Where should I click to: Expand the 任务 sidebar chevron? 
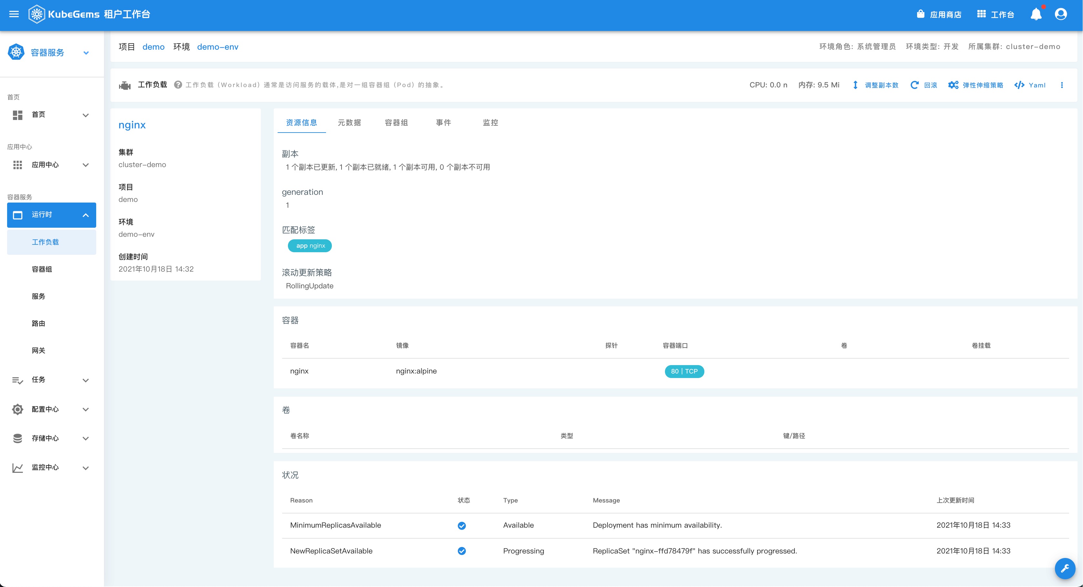click(86, 380)
